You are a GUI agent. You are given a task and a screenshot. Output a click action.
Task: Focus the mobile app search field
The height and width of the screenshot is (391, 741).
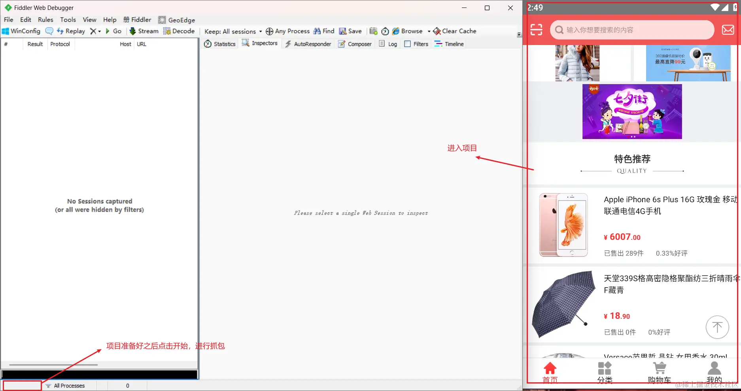632,30
